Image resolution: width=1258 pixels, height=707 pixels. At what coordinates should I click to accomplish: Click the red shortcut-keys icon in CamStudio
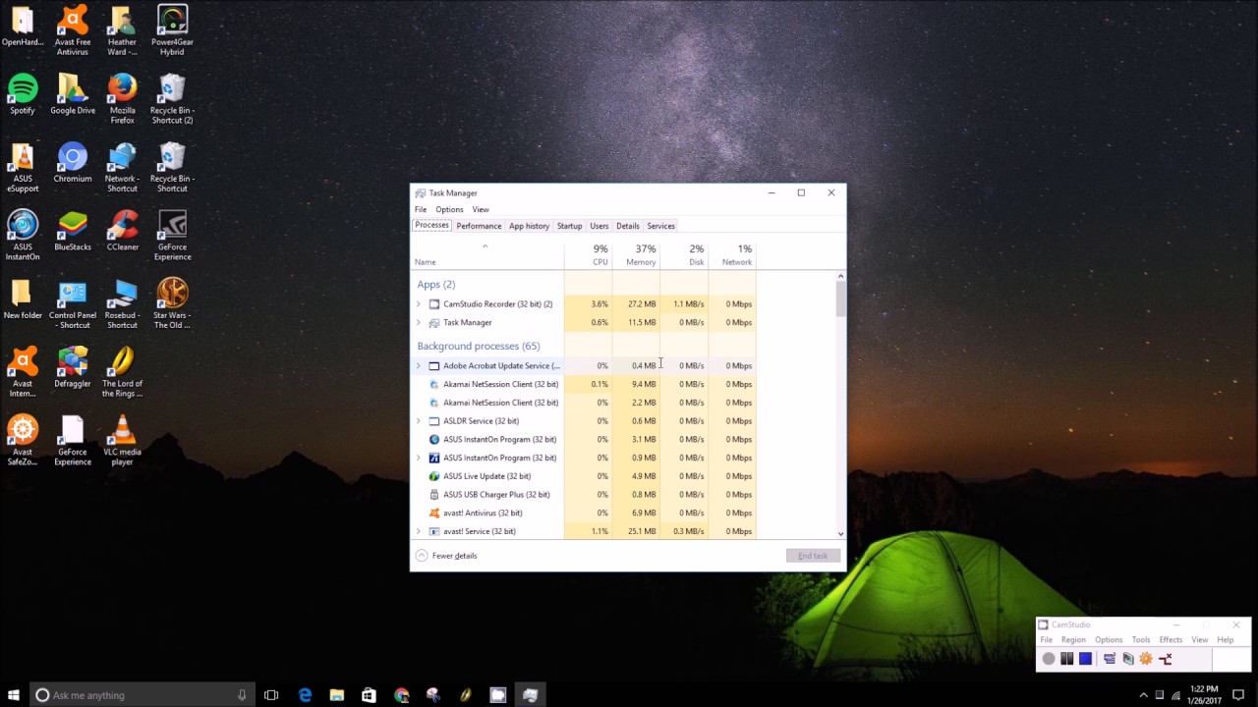tap(1166, 659)
